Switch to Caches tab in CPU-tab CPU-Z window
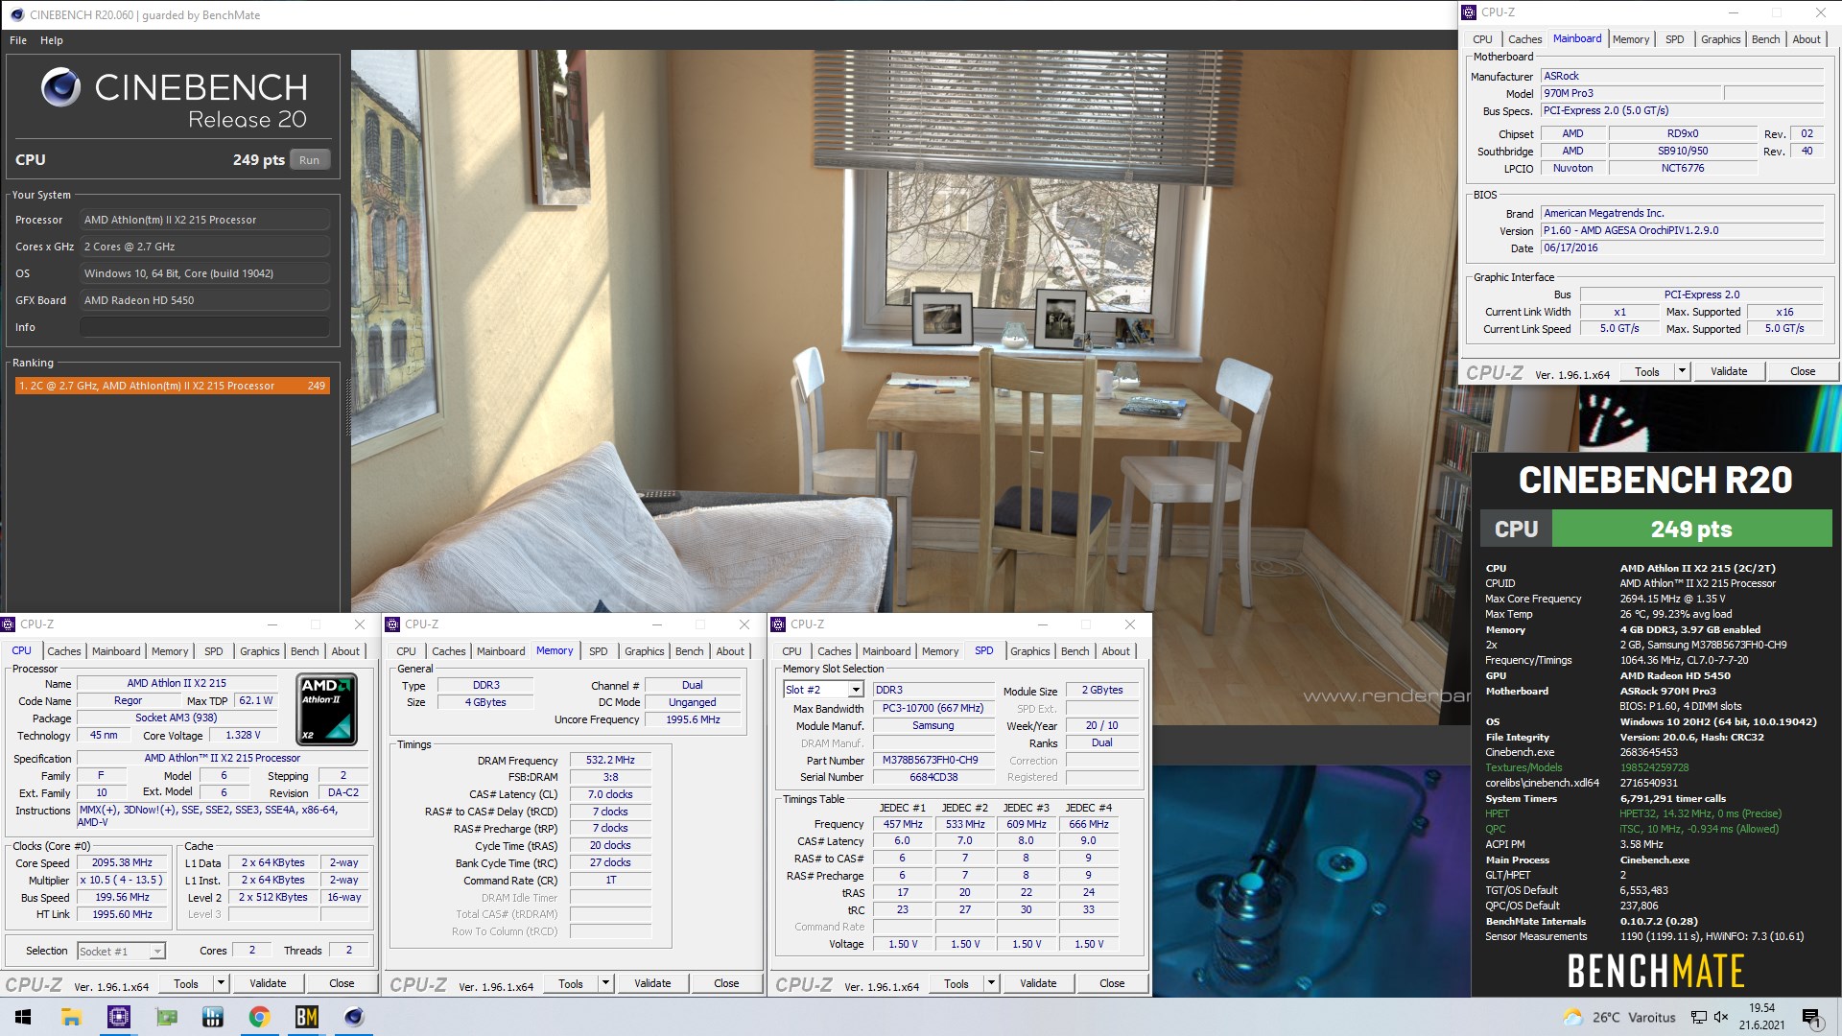The width and height of the screenshot is (1842, 1036). (64, 651)
